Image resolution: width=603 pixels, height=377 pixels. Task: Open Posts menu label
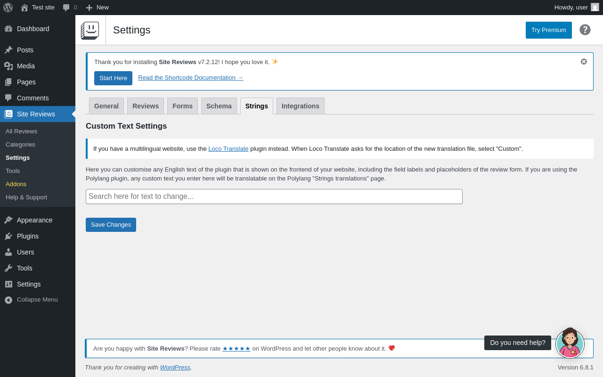click(25, 50)
